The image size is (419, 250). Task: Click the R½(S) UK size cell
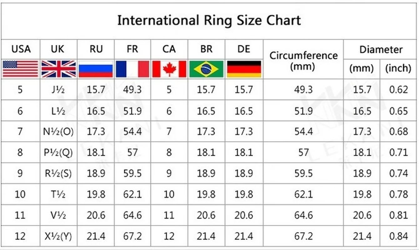point(58,173)
